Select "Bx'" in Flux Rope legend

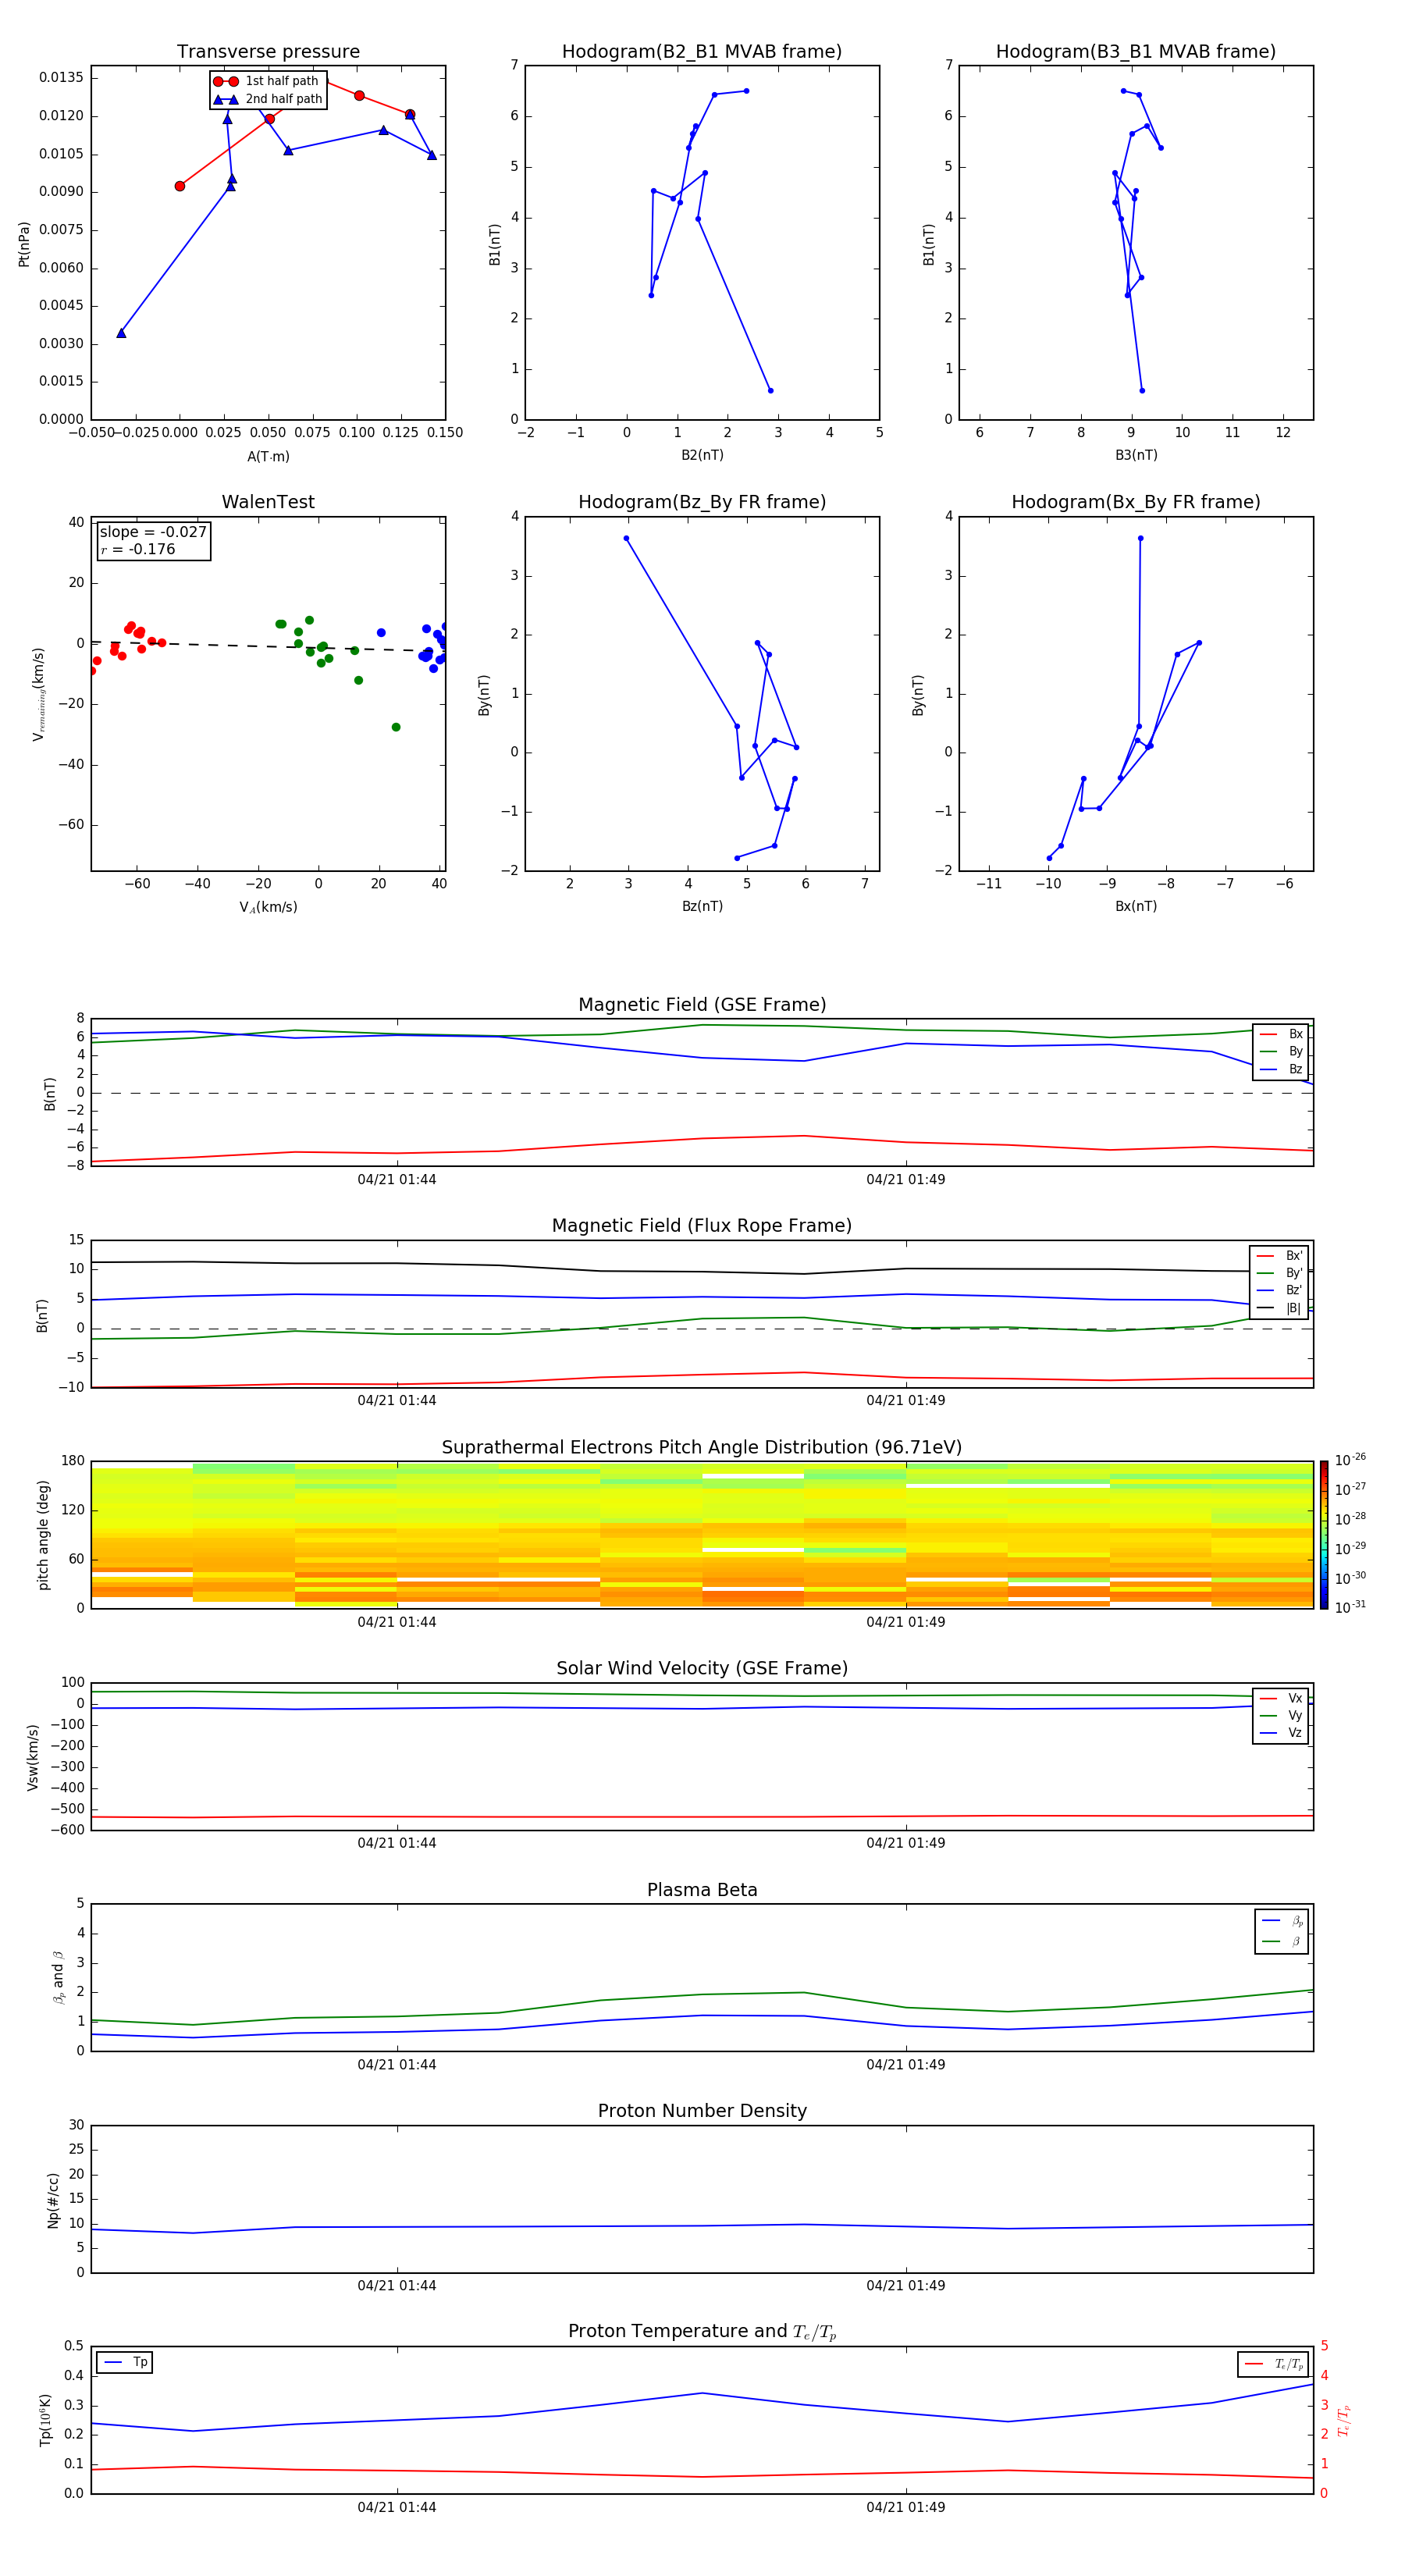(x=1280, y=1256)
